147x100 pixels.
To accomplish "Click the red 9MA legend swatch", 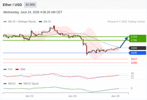I will 17,69.
